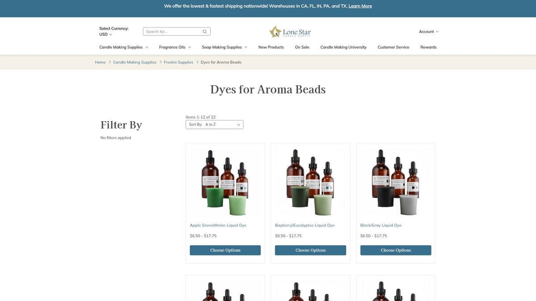
Task: Expand the Candle Making Supplies menu
Action: pyautogui.click(x=123, y=47)
